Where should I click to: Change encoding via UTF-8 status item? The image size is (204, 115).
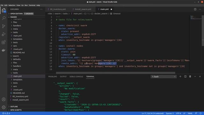coord(178,113)
